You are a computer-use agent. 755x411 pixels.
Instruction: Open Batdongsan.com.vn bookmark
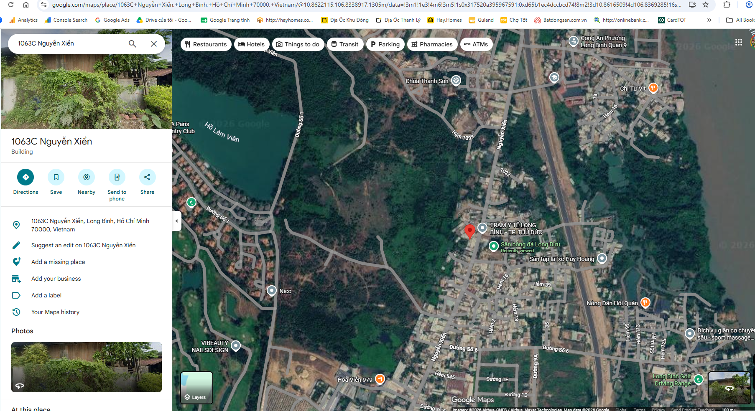561,20
